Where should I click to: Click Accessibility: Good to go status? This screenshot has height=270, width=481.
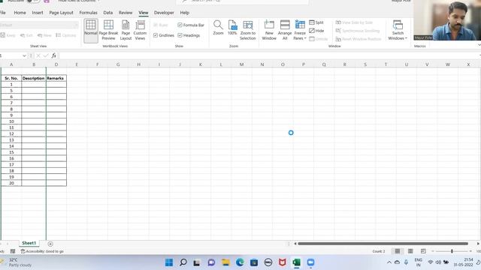tap(42, 251)
